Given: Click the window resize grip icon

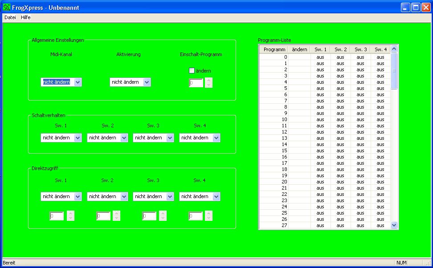Looking at the screenshot, I should tap(428, 263).
